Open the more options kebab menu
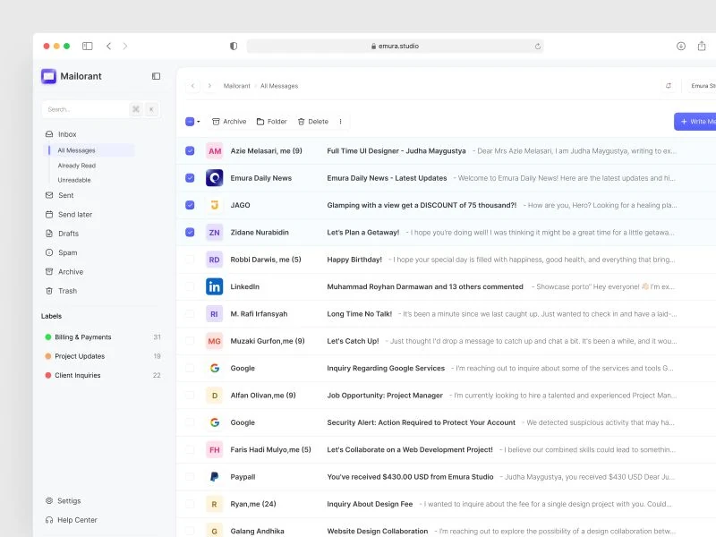The width and height of the screenshot is (716, 537). tap(340, 122)
